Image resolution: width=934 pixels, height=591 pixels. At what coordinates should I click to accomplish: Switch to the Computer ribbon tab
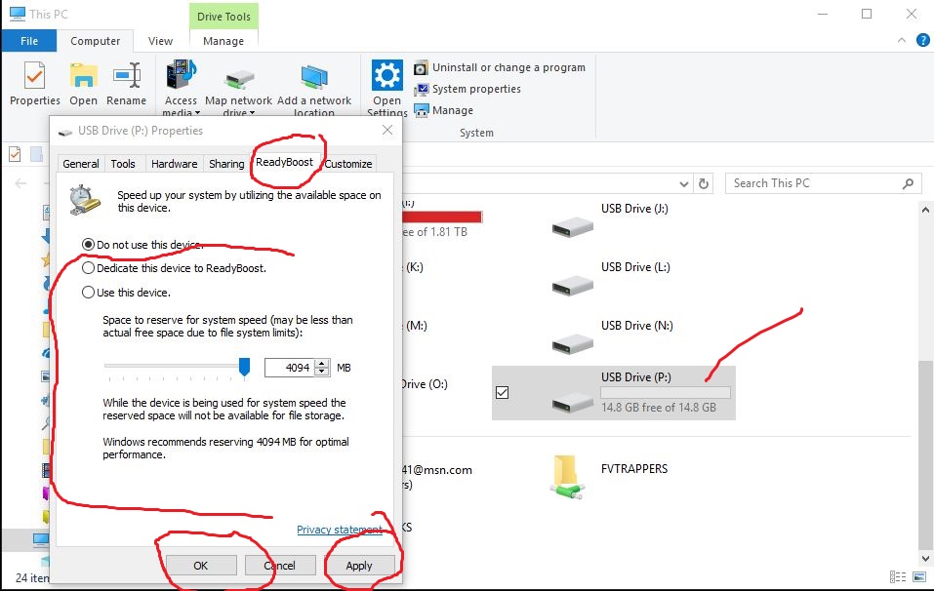click(96, 41)
